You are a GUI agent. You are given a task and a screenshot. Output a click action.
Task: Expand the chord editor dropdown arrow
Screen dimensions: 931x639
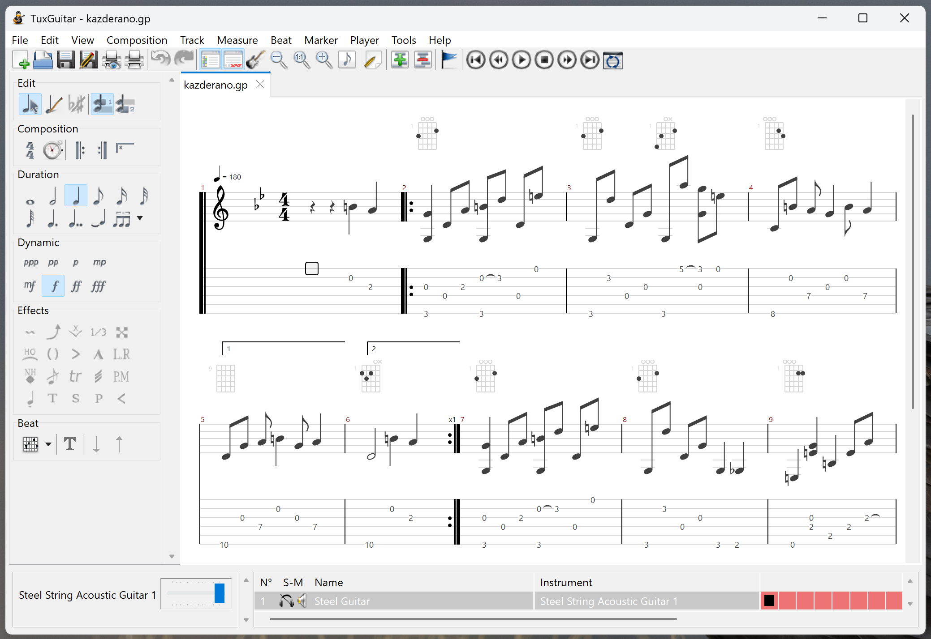point(48,444)
